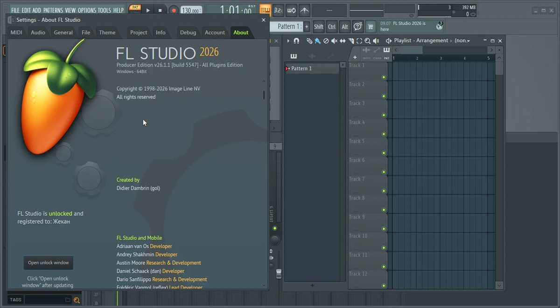Click the Play button in transport
Screen dimensions: 560x308
(148, 10)
